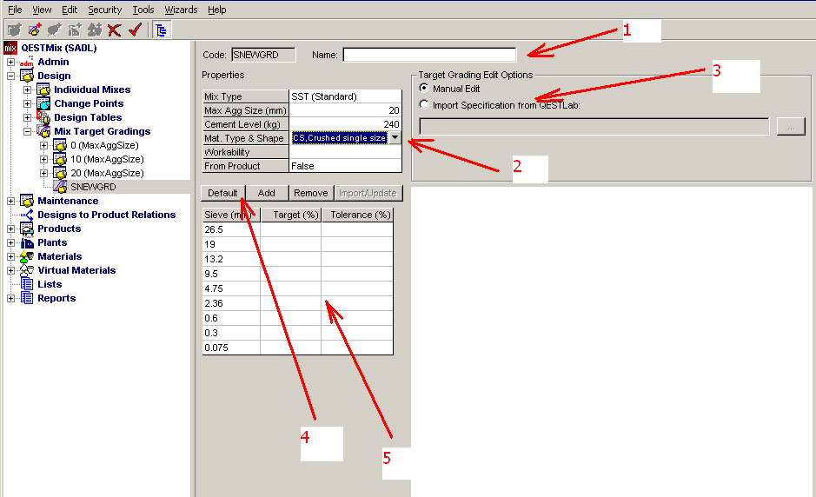Click into the Name text field
Viewport: 816px width, 497px height.
(429, 55)
